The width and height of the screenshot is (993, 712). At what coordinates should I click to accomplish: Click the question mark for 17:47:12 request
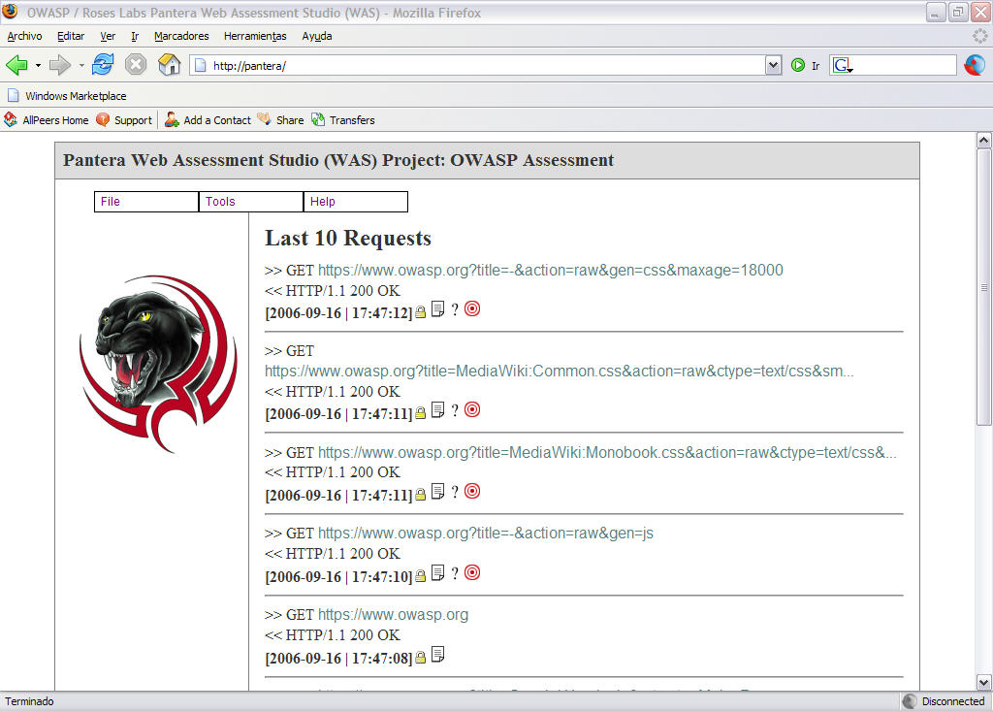click(x=455, y=309)
